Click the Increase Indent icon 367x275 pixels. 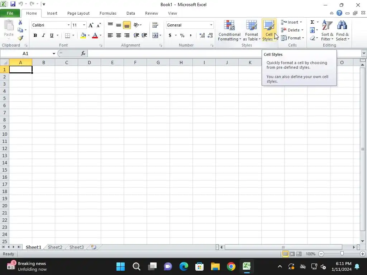pos(144,35)
